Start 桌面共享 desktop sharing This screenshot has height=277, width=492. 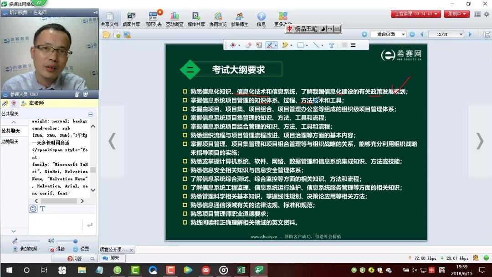click(132, 18)
